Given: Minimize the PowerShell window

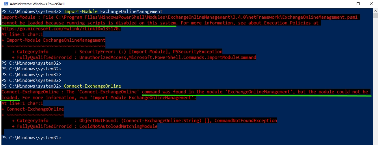Looking at the screenshot, I should click(x=344, y=4).
